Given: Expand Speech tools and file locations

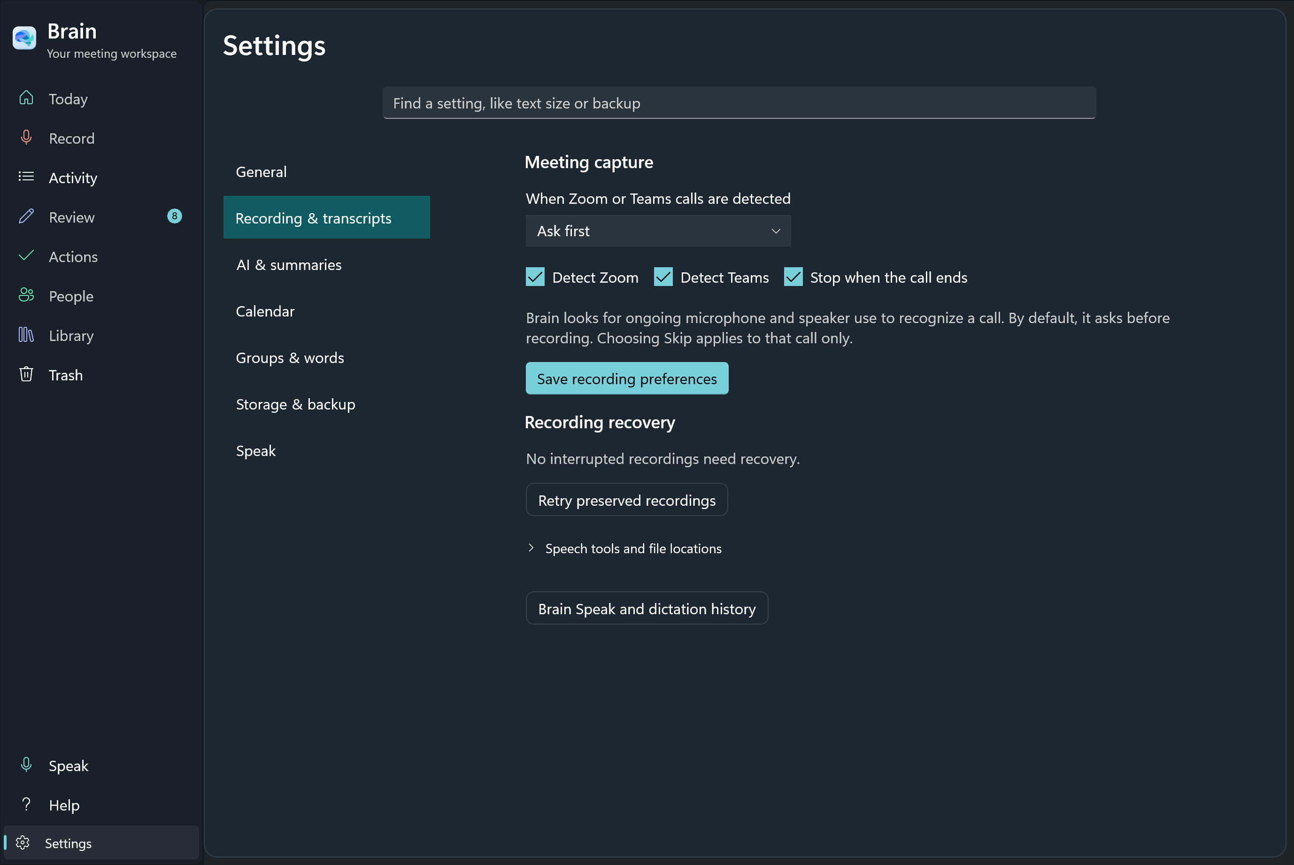Looking at the screenshot, I should pos(624,548).
